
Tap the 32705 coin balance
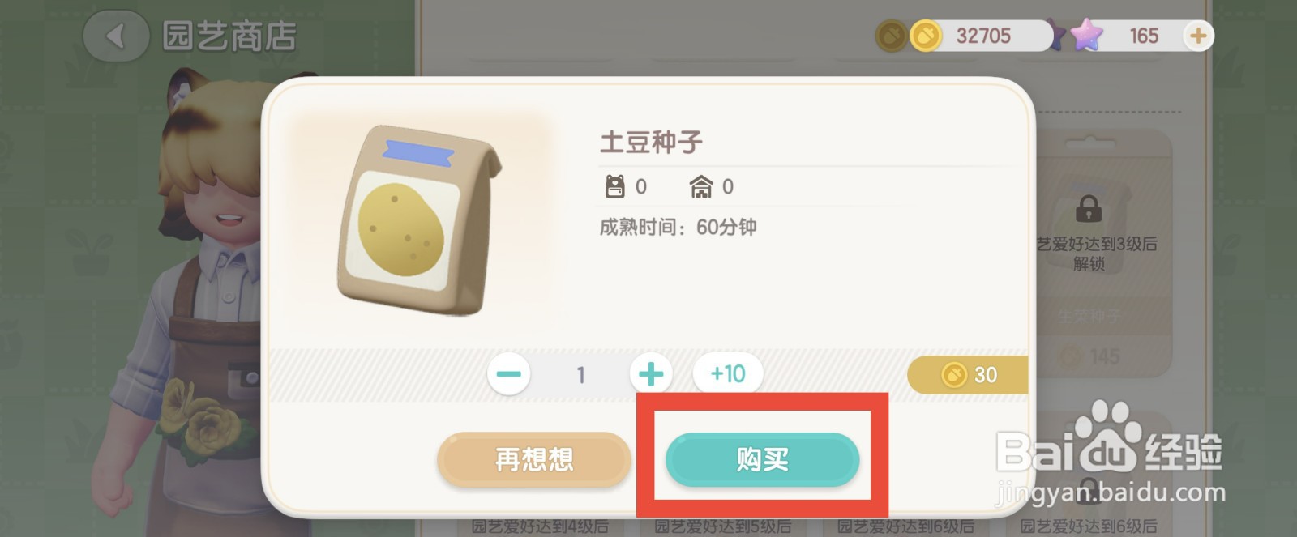pos(983,36)
